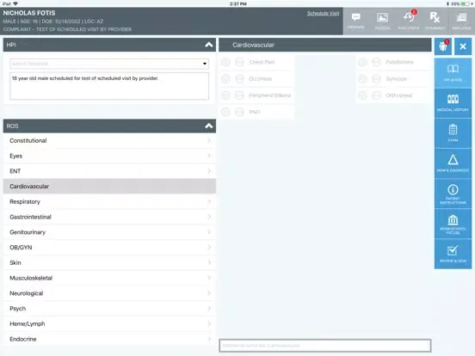
Task: Close the visit with the blue X button
Action: (463, 46)
